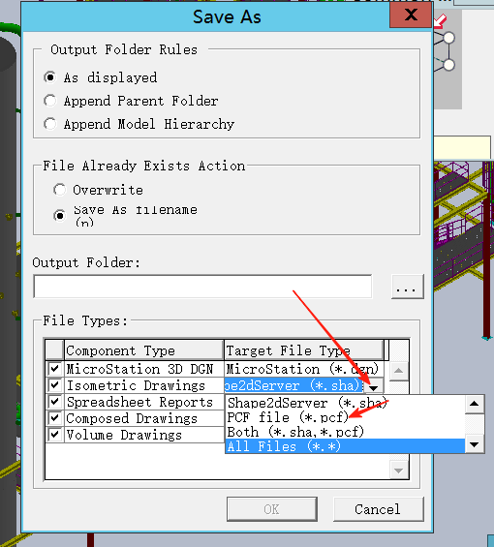Toggle the Spreadsheet Reports checkbox
Viewport: 494px width, 547px height.
(55, 402)
